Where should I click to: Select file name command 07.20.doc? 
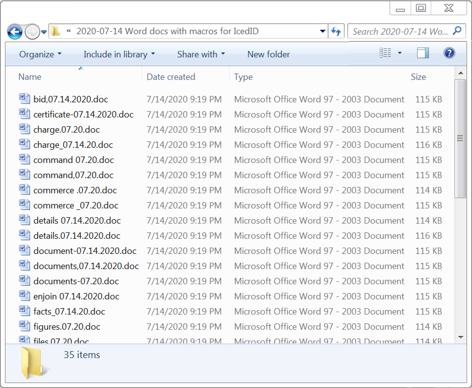74,160
